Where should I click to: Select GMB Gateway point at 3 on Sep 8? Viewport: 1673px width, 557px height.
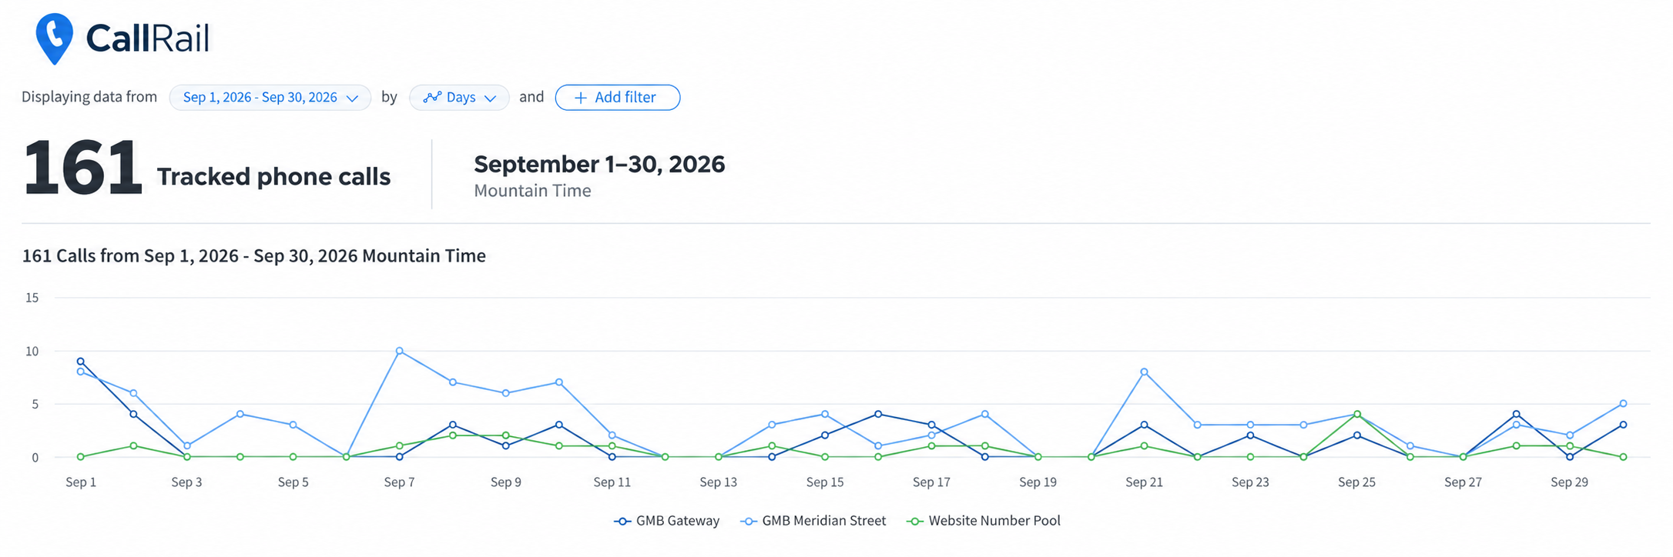(x=453, y=425)
